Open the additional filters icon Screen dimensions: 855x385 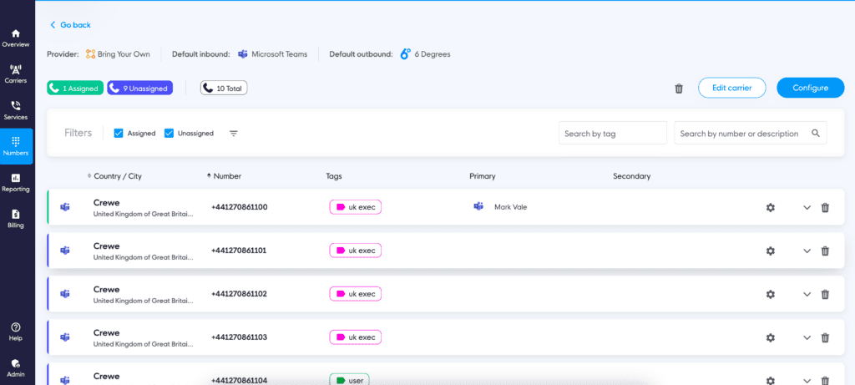click(234, 133)
